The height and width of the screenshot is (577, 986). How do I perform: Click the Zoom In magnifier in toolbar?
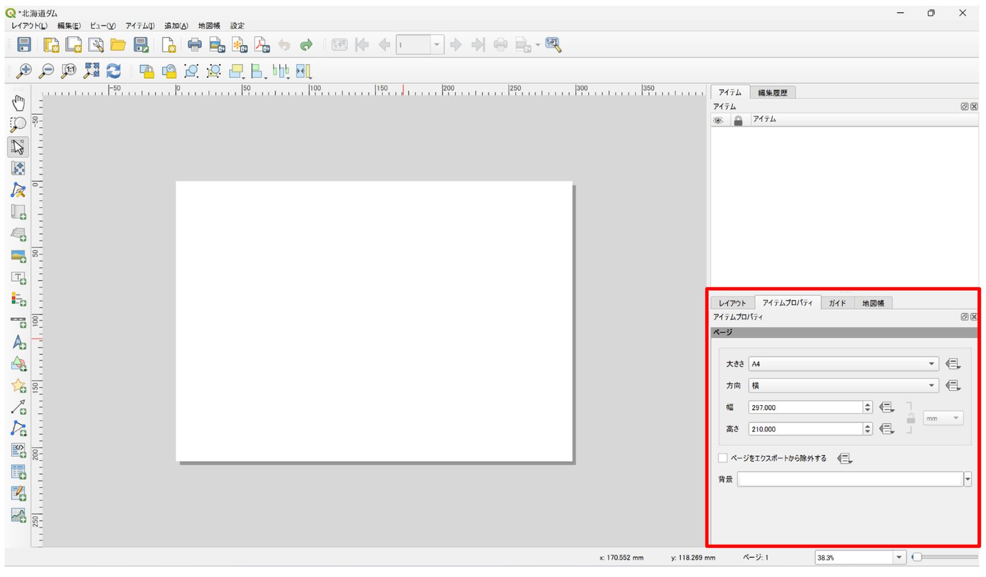pos(23,71)
